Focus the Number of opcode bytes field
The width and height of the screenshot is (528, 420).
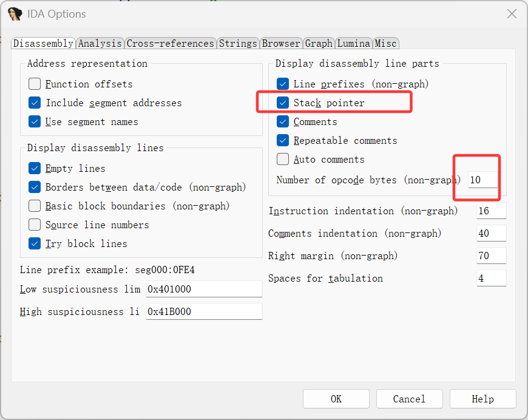pyautogui.click(x=483, y=180)
